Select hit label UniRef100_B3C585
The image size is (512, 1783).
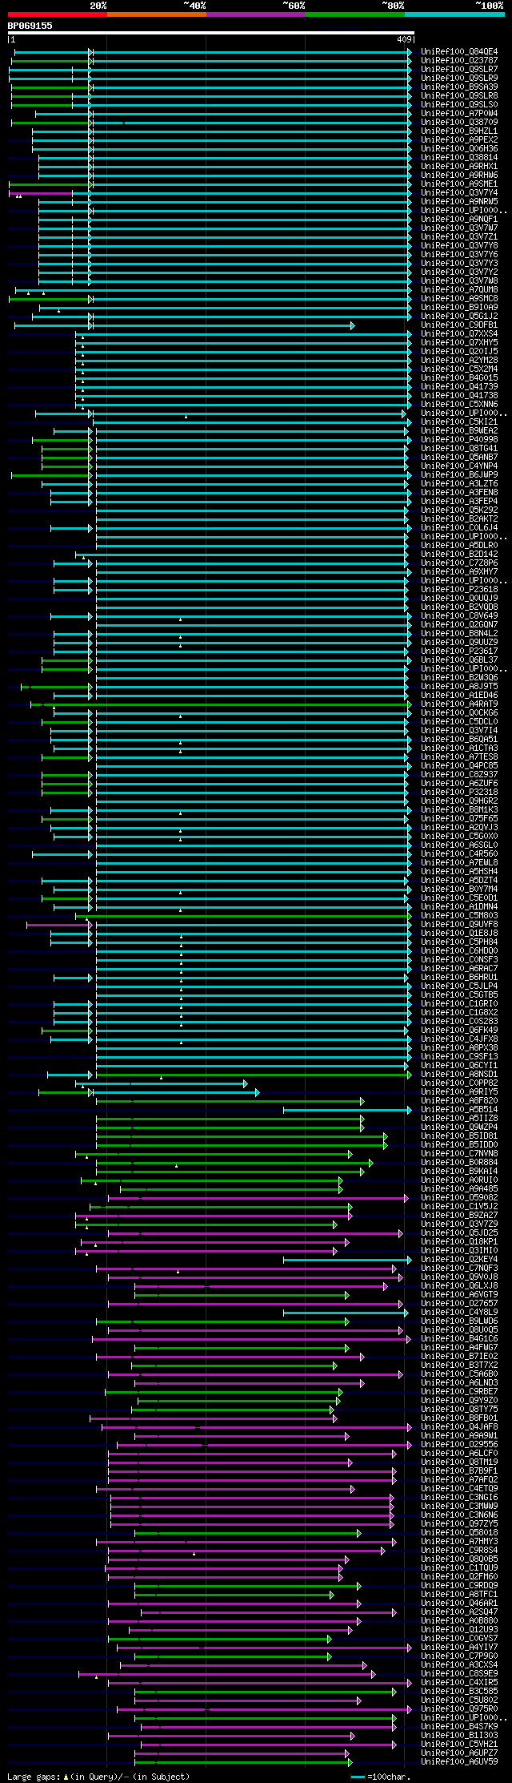[x=459, y=1692]
